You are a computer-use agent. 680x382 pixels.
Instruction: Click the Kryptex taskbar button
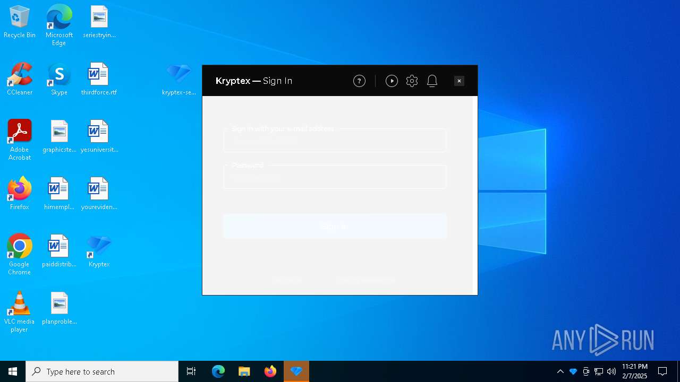click(x=296, y=371)
